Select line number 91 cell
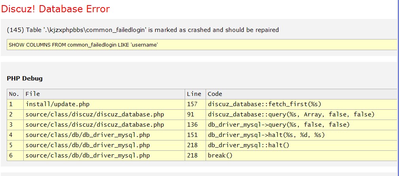Screen dimensions: 399x176 195,114
